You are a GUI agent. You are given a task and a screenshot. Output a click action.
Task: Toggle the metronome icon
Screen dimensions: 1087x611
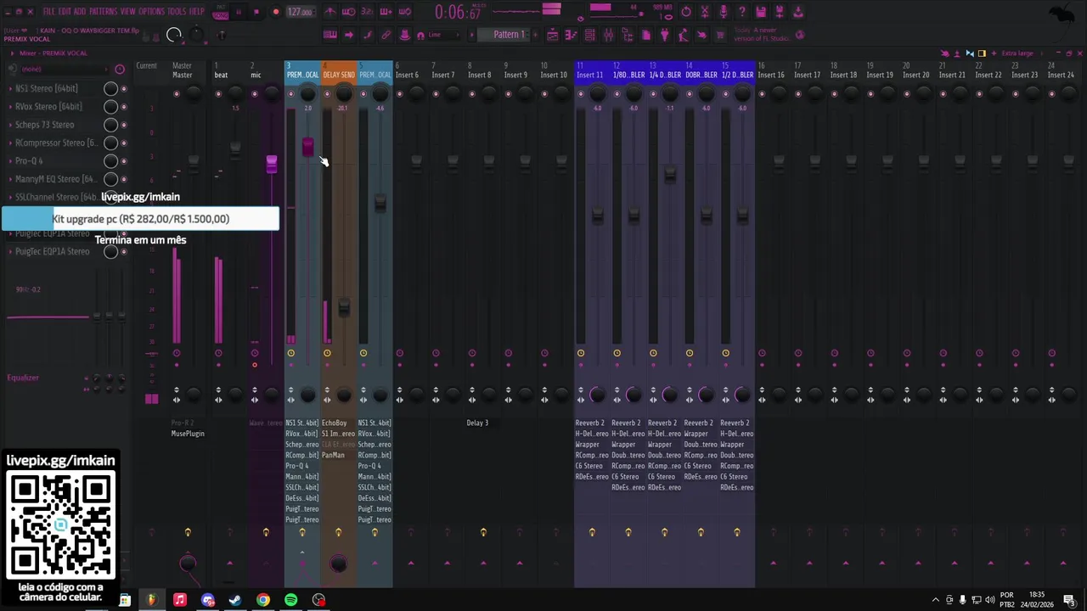tap(329, 12)
